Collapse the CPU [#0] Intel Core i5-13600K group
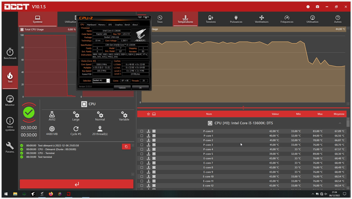Viewport: 352px width, 199px height. [x=340, y=123]
